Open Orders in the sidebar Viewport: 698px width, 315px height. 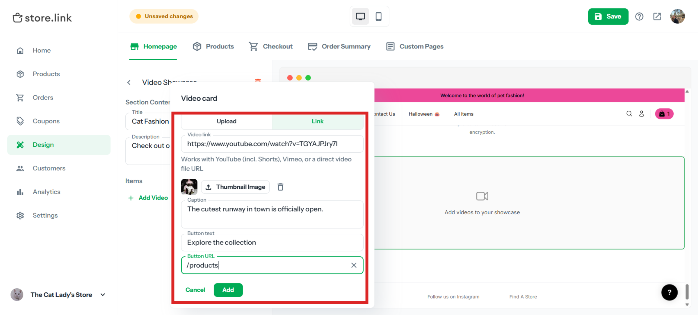pyautogui.click(x=59, y=97)
